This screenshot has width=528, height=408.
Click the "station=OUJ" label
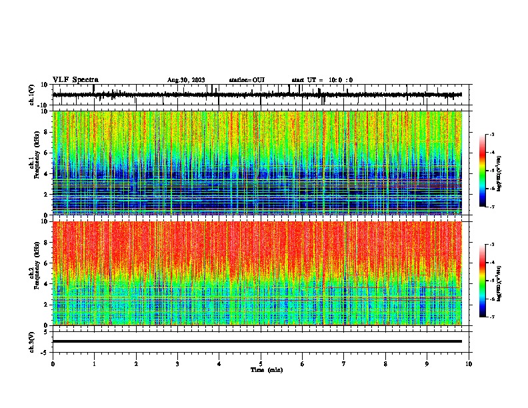tap(247, 80)
